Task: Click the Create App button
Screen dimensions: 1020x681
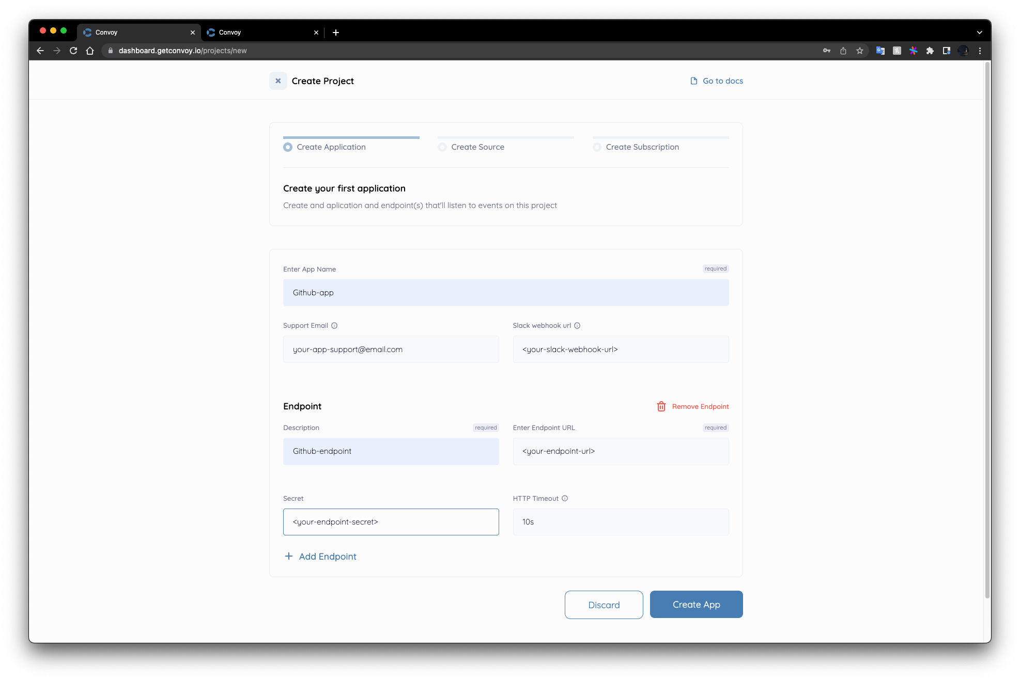Action: (696, 604)
